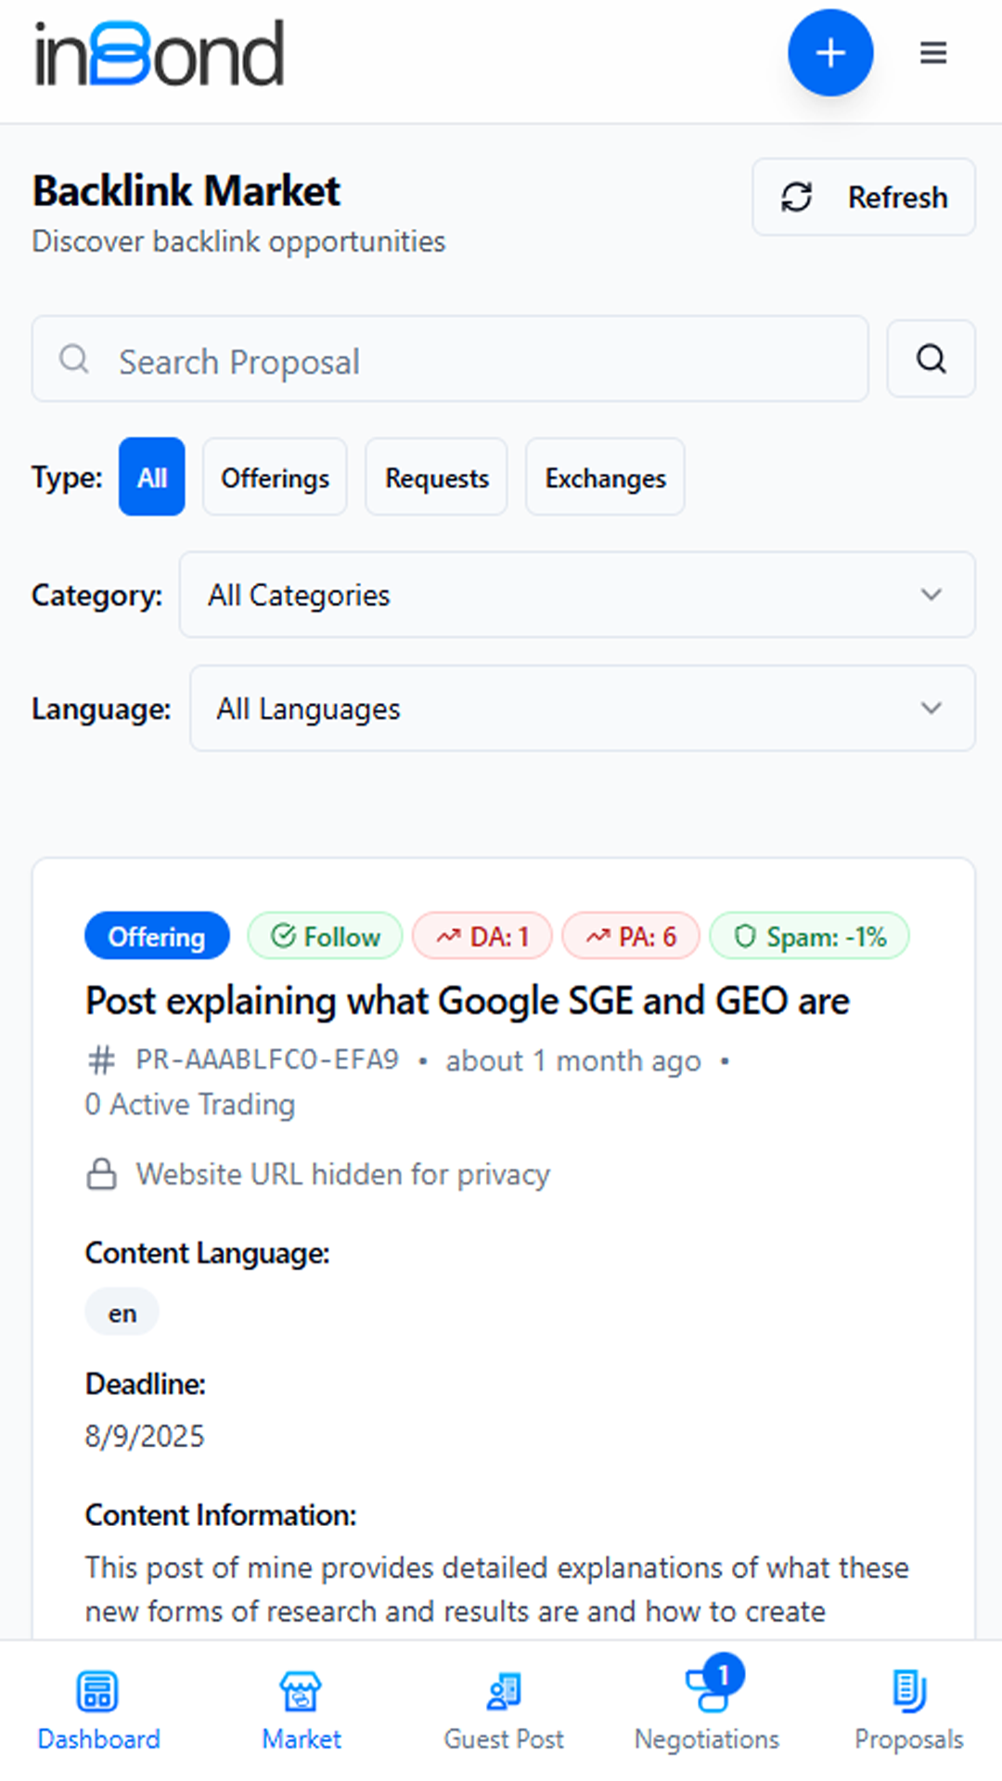This screenshot has width=1002, height=1781.
Task: Click the blue plus create button
Action: tap(830, 53)
